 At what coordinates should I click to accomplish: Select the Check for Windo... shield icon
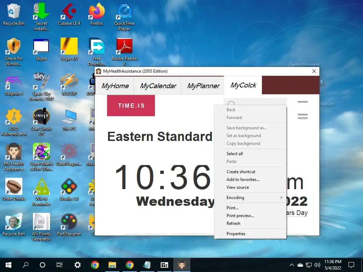point(14,52)
